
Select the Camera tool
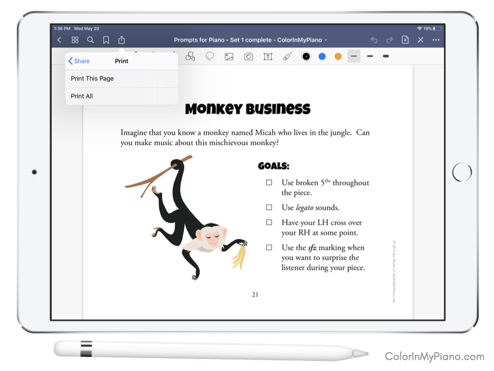point(248,57)
